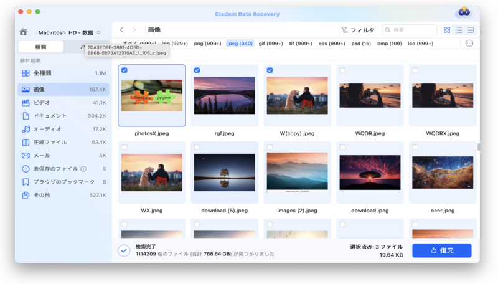498x284 pixels.
Task: Open オーディオ category in sidebar
Action: click(47, 129)
